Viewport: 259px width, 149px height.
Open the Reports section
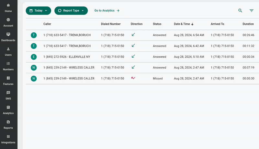pyautogui.click(x=8, y=125)
